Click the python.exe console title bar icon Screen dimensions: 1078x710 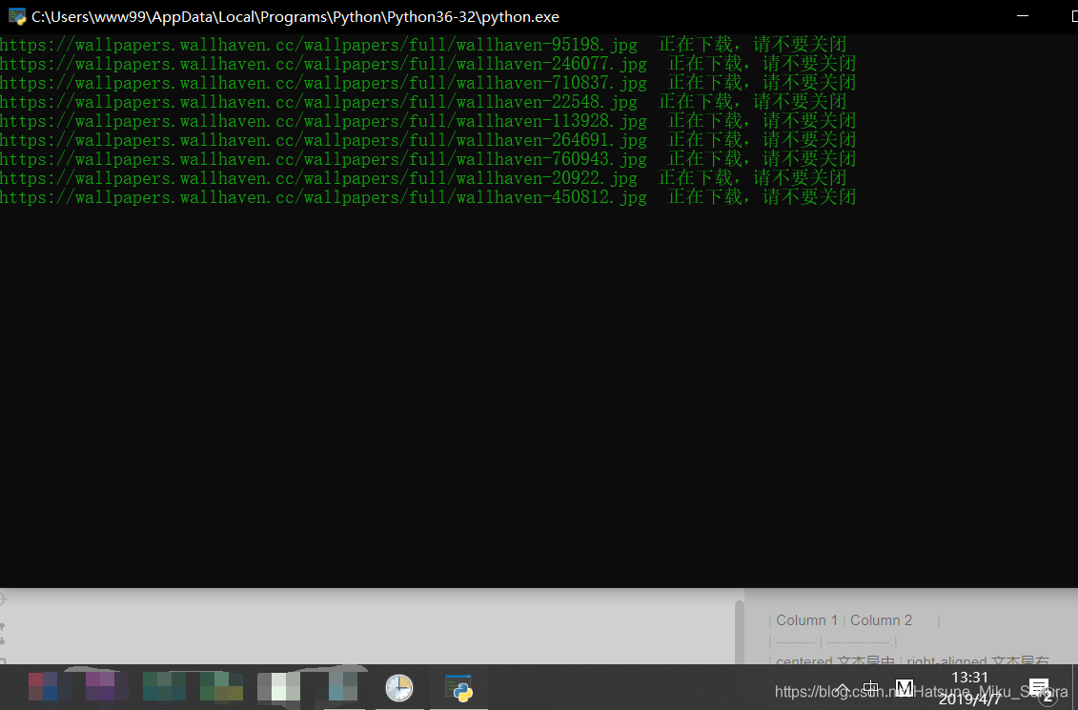coord(16,16)
